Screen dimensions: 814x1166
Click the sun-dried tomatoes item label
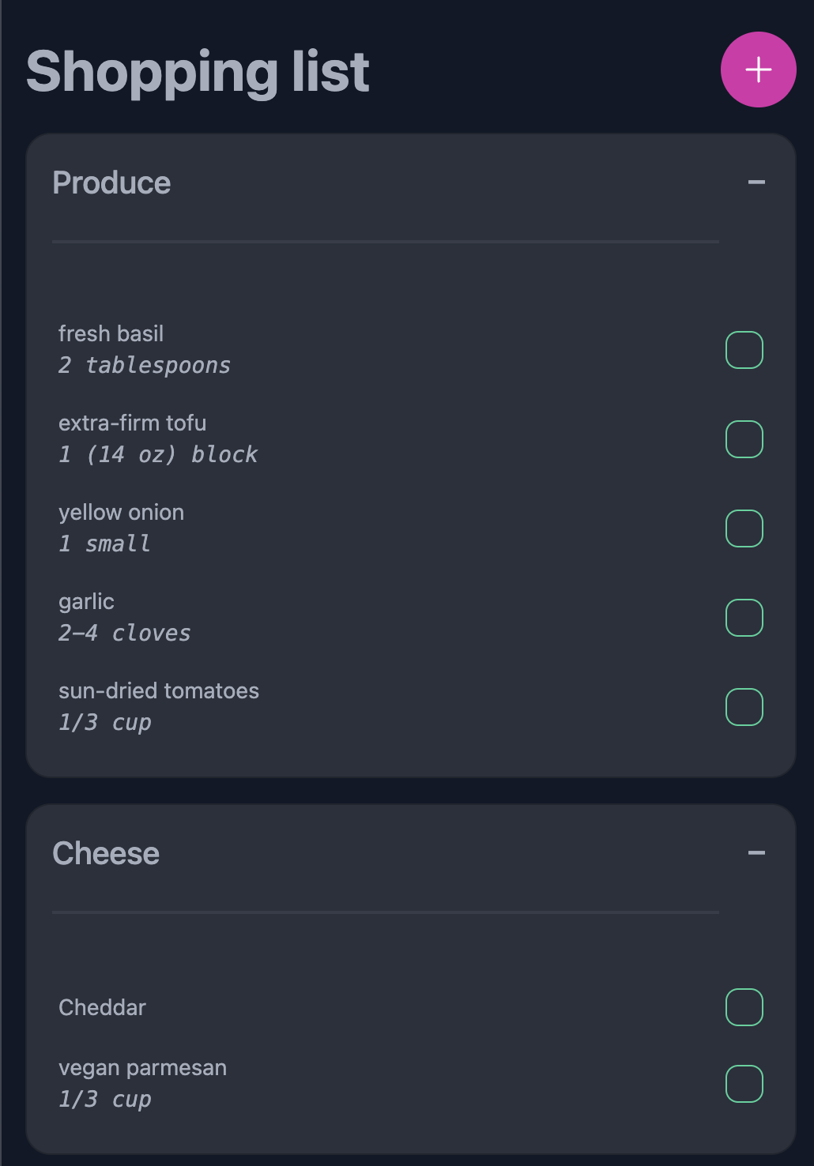point(158,690)
